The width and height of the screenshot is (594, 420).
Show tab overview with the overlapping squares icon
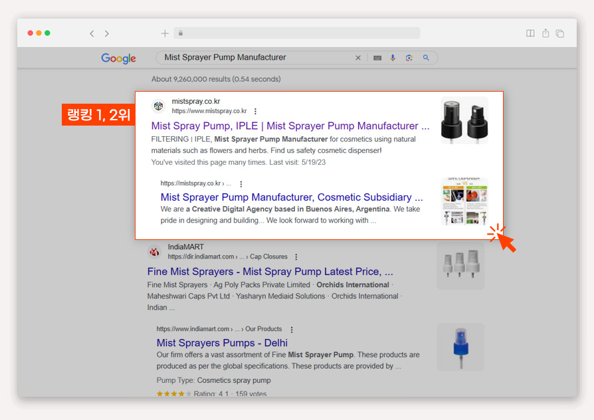tap(560, 34)
